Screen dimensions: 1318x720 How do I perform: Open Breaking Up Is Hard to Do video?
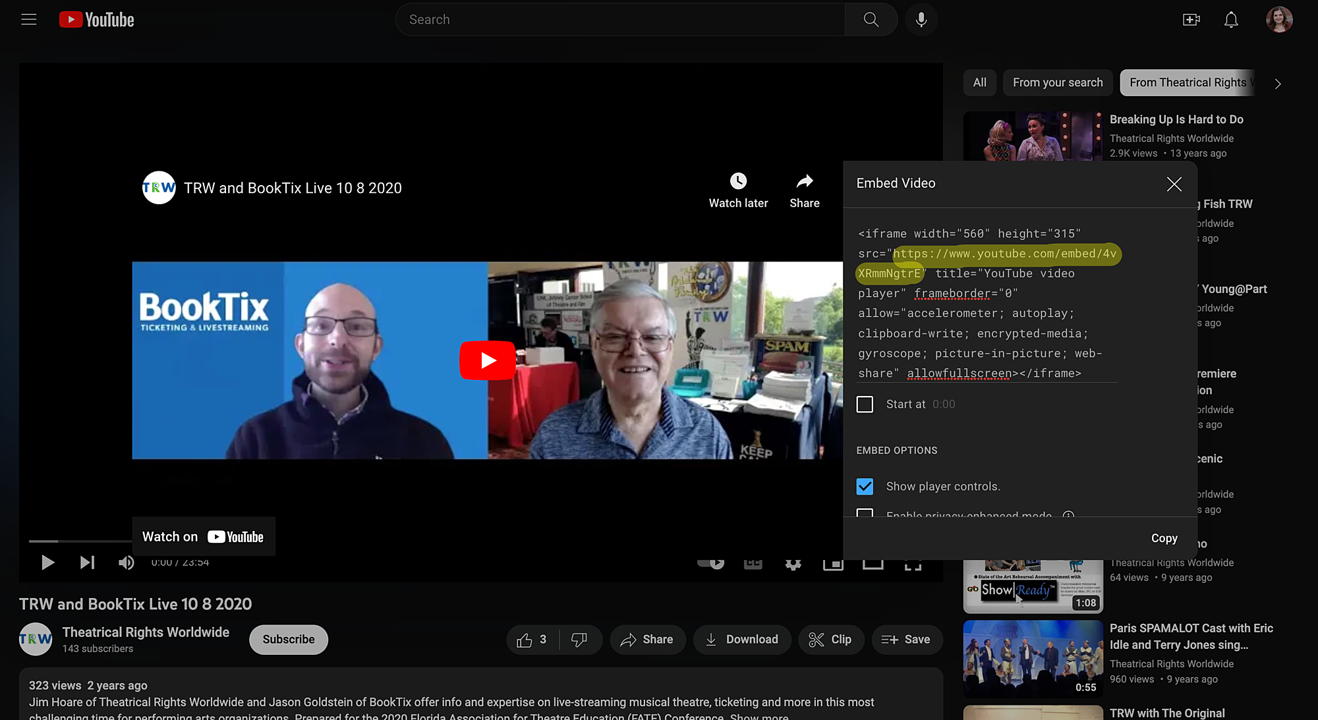[1176, 119]
